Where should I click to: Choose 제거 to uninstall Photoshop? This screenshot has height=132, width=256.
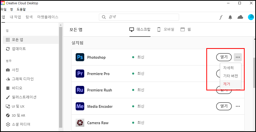pos(231,84)
